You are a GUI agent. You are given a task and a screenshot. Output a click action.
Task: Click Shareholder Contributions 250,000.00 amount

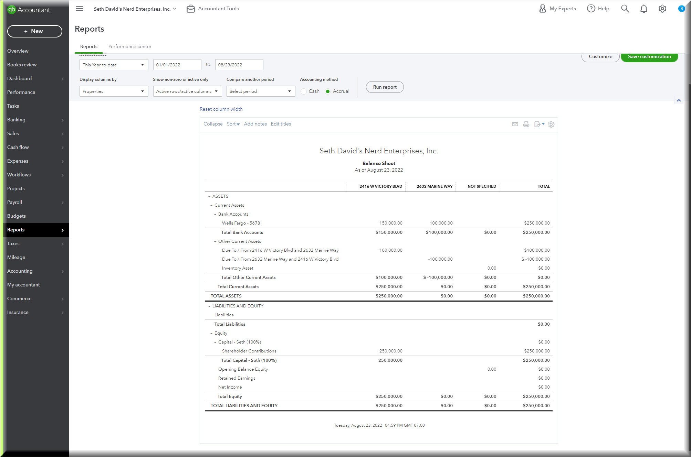coord(391,351)
